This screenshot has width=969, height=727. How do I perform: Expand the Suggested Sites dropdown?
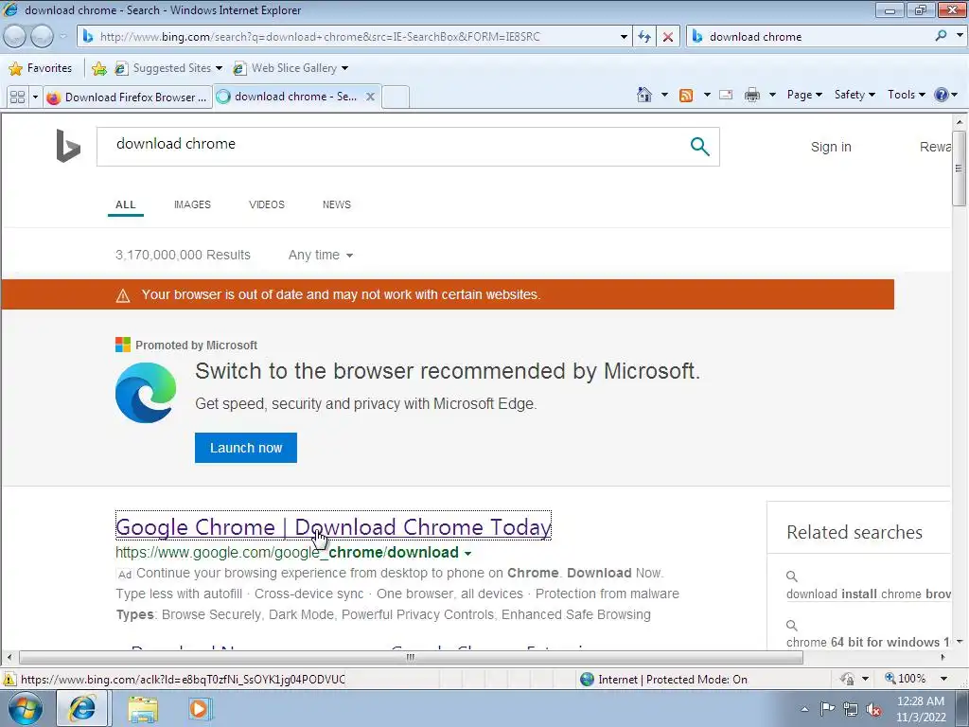[219, 68]
